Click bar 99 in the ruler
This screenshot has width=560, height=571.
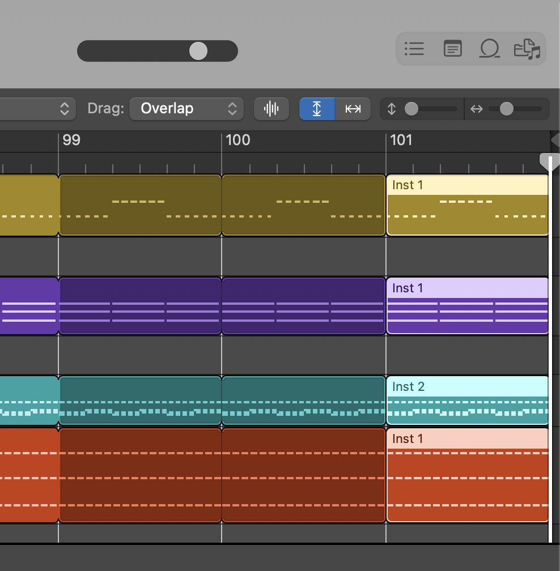[71, 140]
